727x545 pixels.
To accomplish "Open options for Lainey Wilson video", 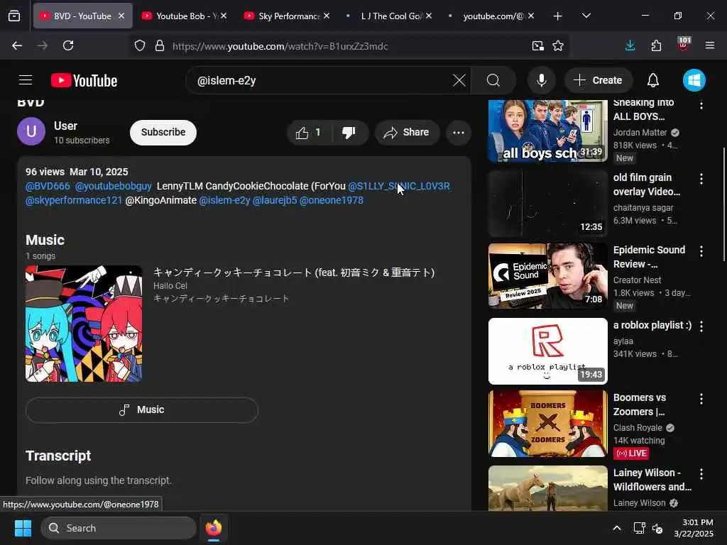I will [701, 474].
